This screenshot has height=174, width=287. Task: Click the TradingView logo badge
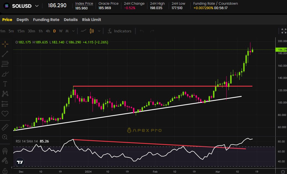pyautogui.click(x=20, y=162)
